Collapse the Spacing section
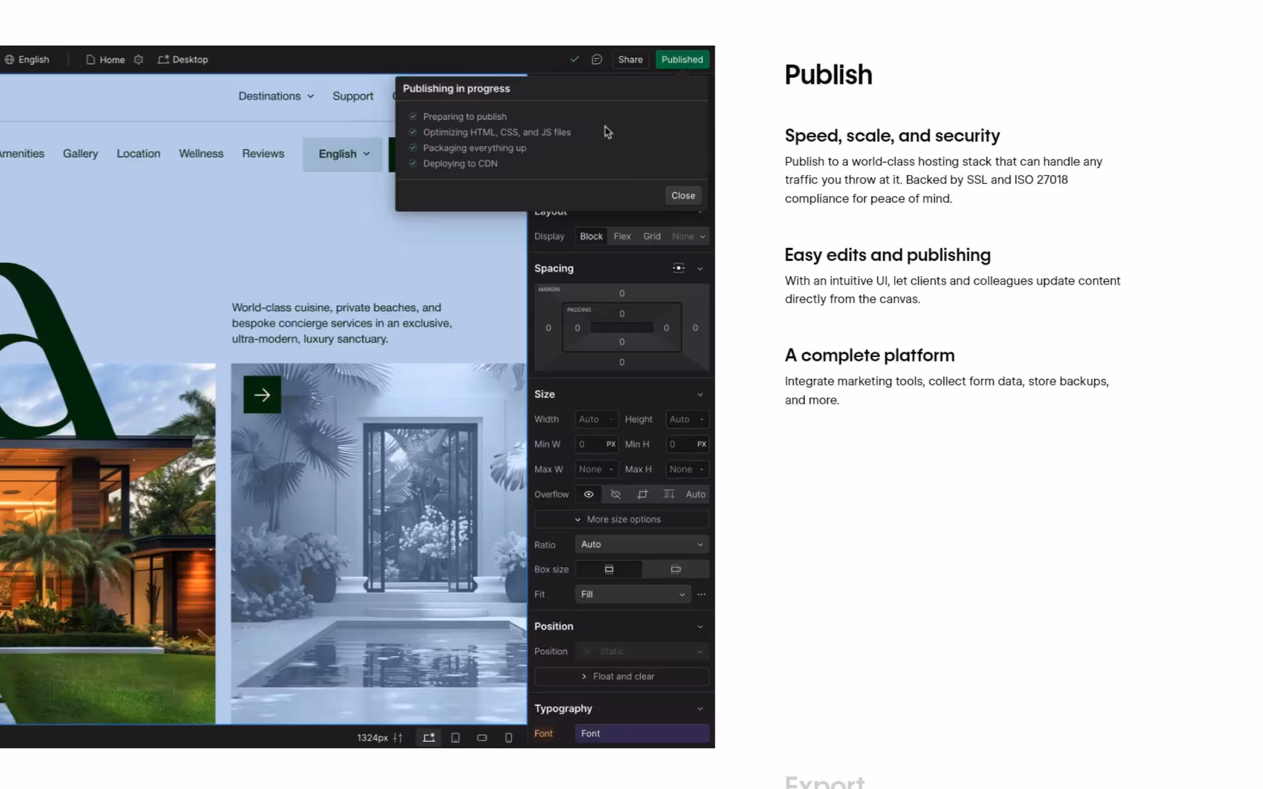This screenshot has height=789, width=1263. click(700, 268)
